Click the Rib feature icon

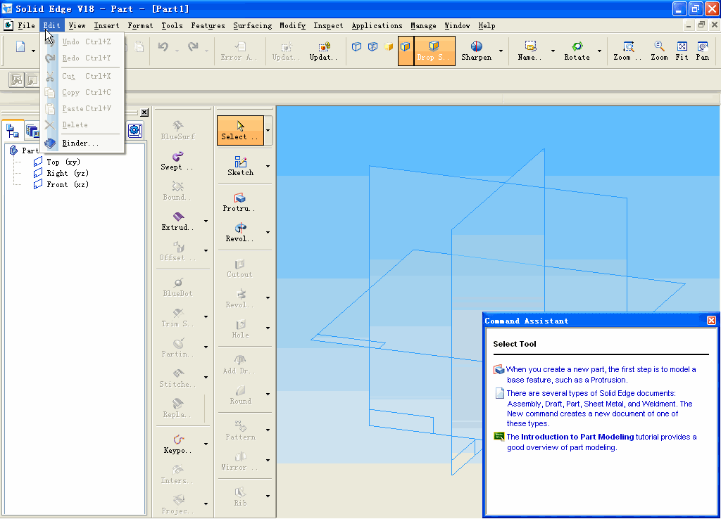(x=241, y=492)
